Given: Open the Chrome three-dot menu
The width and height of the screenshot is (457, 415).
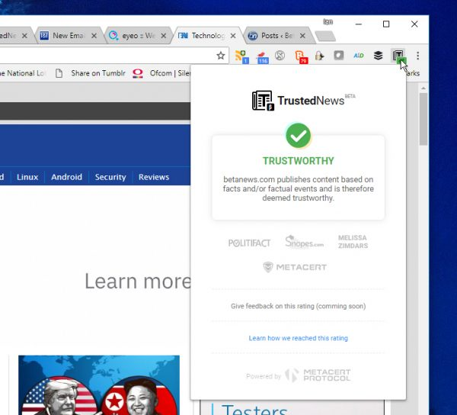Looking at the screenshot, I should coord(417,56).
